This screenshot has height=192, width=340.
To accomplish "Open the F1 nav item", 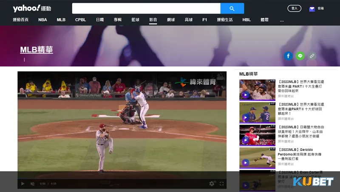I will pyautogui.click(x=204, y=19).
